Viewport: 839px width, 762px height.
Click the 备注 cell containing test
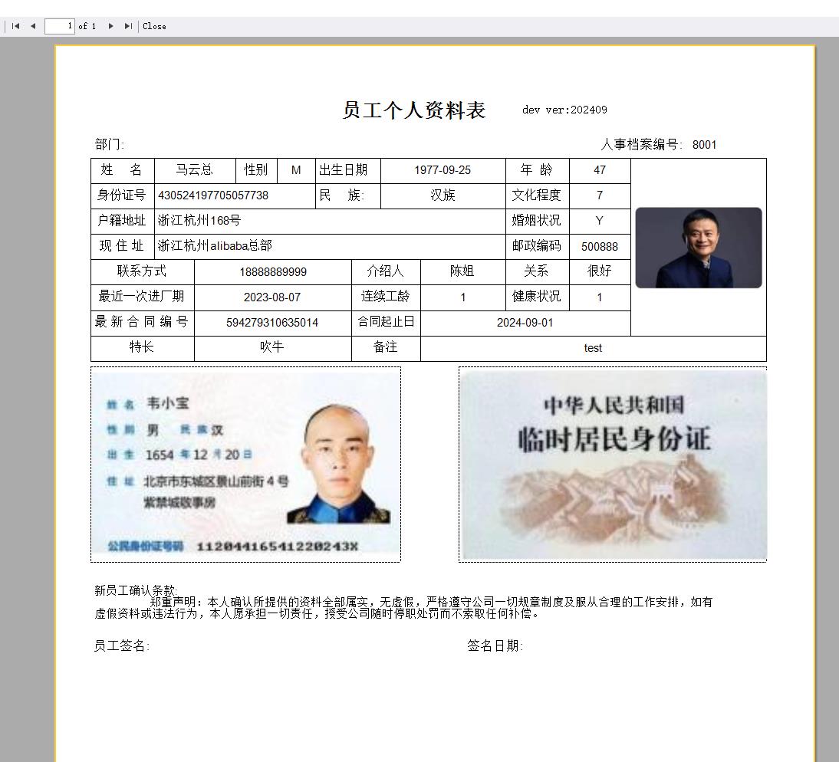click(x=593, y=347)
